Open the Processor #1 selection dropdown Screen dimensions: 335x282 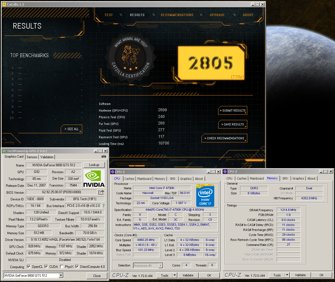click(x=160, y=266)
